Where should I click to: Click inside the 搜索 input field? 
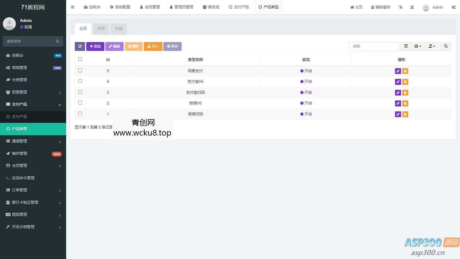coord(374,46)
